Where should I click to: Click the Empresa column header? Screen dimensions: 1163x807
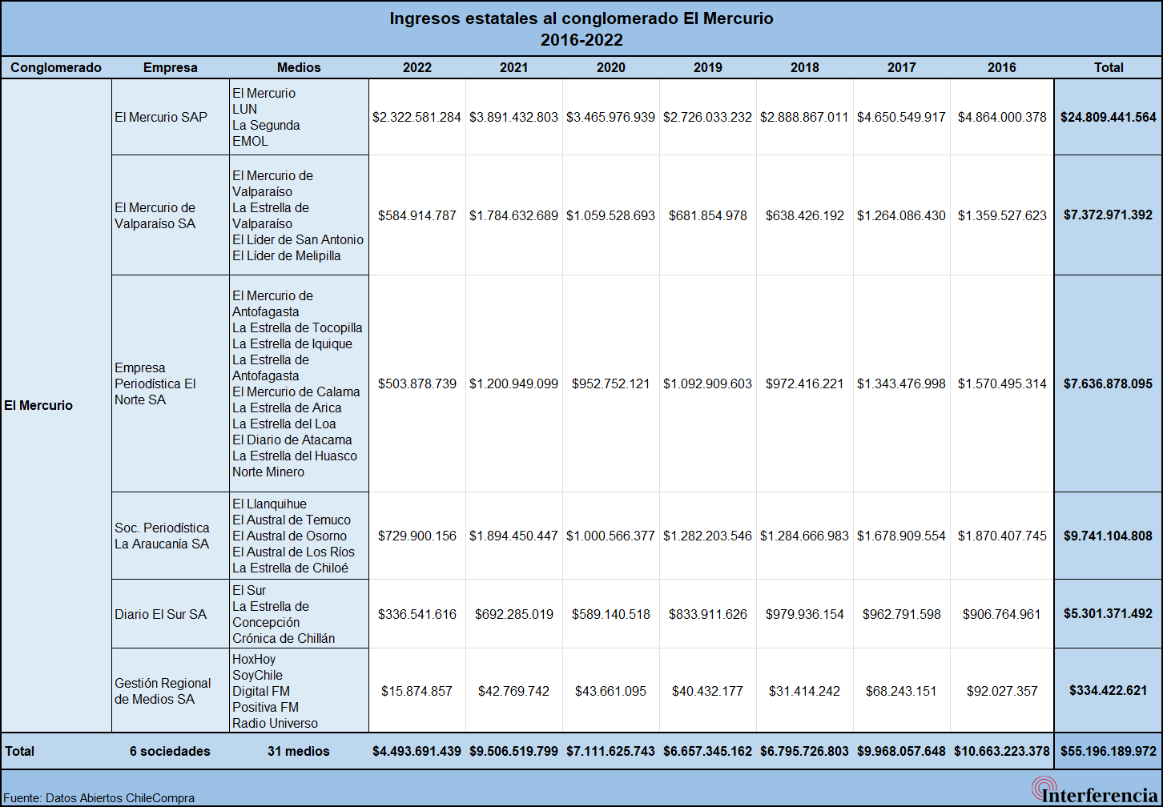click(x=170, y=68)
